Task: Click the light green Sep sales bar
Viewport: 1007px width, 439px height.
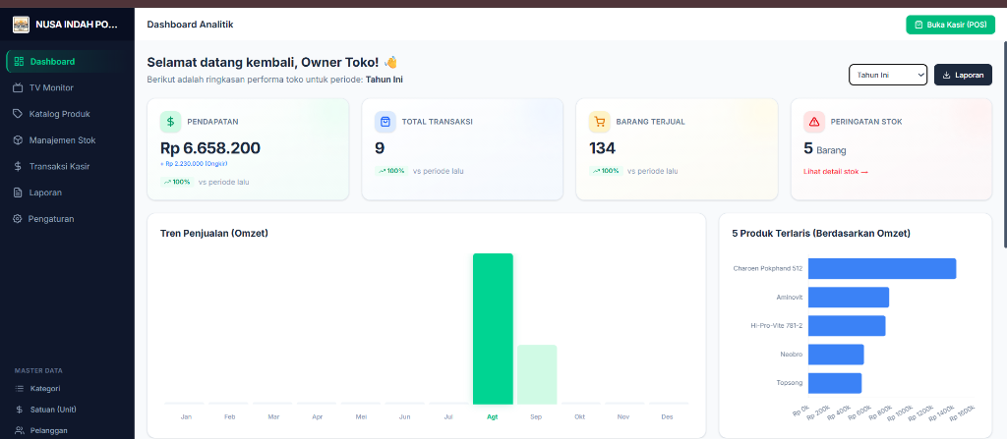Action: (536, 375)
